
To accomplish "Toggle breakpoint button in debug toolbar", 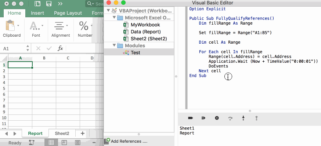I will (190, 118).
